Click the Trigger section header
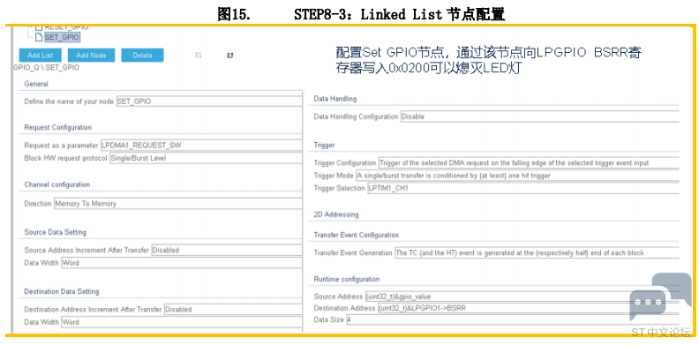699x346 pixels. pyautogui.click(x=324, y=145)
